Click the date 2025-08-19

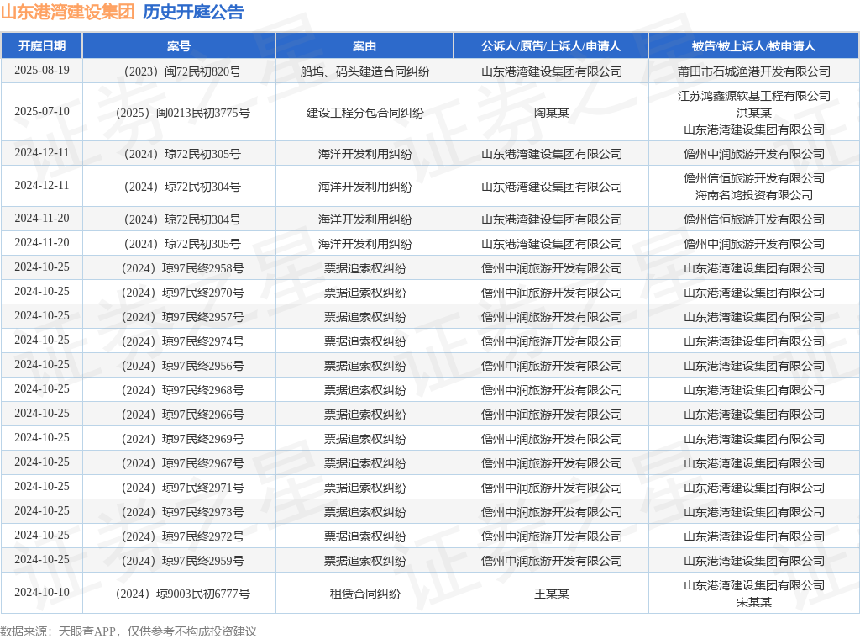(42, 71)
